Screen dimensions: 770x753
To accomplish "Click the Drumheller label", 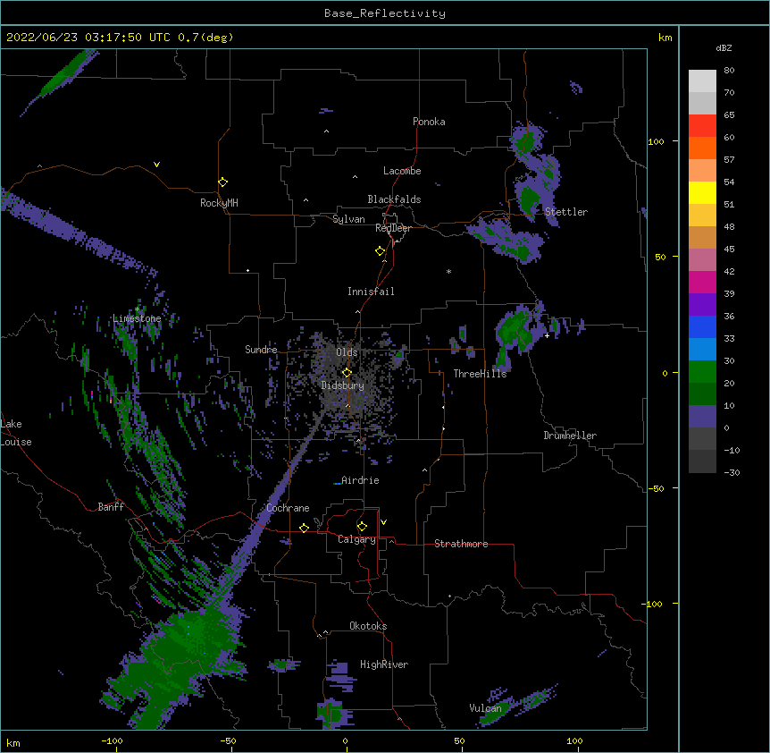I will (570, 436).
